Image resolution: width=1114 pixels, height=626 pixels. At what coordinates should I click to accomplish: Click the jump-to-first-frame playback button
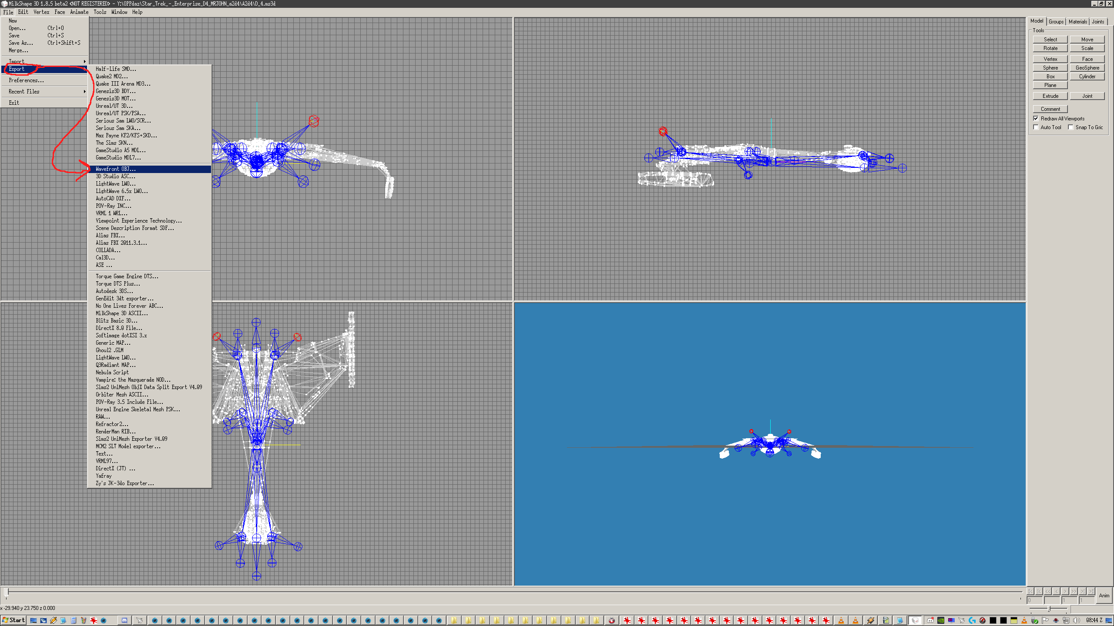[x=1030, y=591]
